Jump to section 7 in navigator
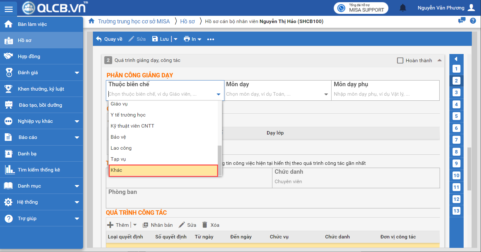 [456, 140]
